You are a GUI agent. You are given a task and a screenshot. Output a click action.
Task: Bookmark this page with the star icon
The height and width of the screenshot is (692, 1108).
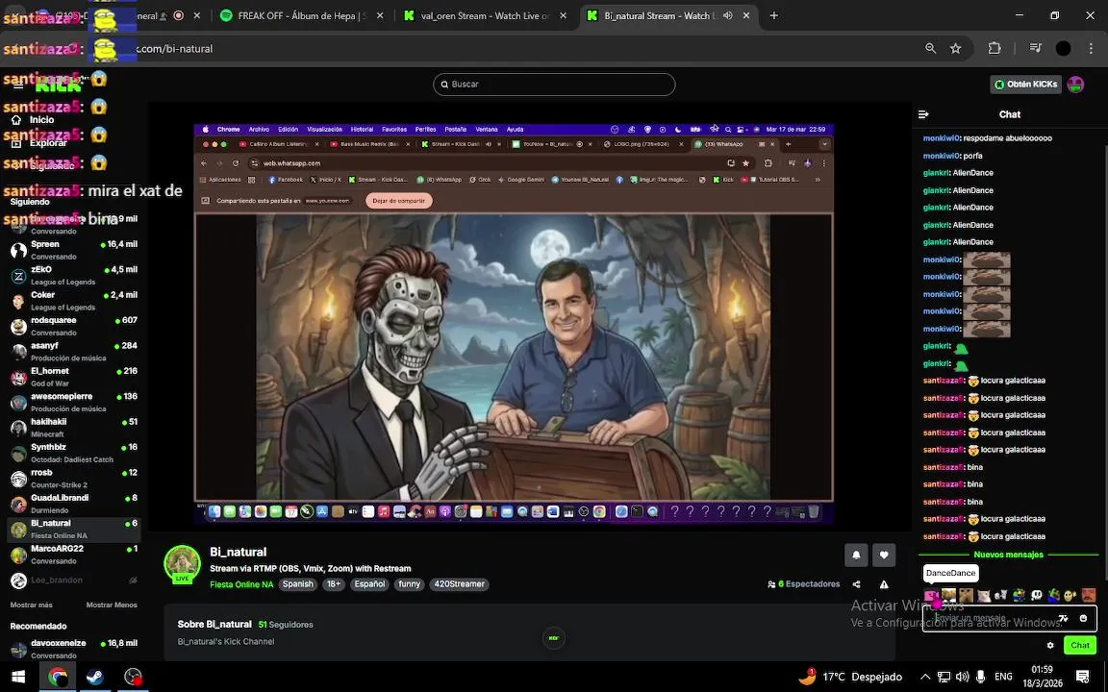955,48
